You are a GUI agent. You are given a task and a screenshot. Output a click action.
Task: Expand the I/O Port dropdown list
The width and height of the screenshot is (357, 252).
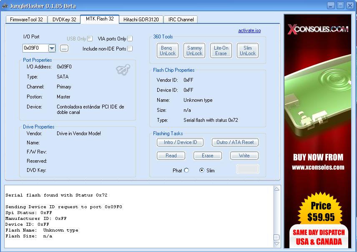(52, 48)
